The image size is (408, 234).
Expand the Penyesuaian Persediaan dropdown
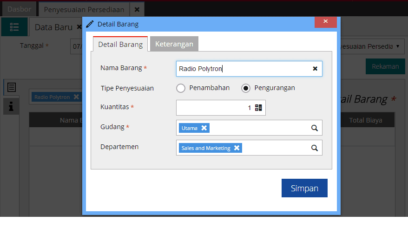click(x=397, y=46)
